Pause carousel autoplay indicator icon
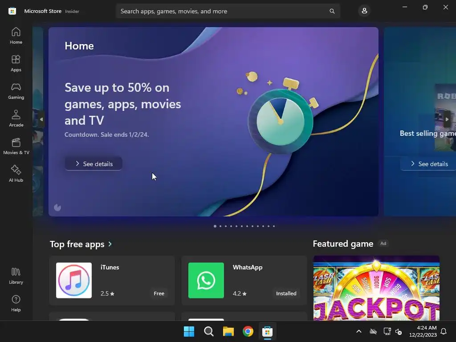Viewport: 456px width, 342px height. pos(57,208)
